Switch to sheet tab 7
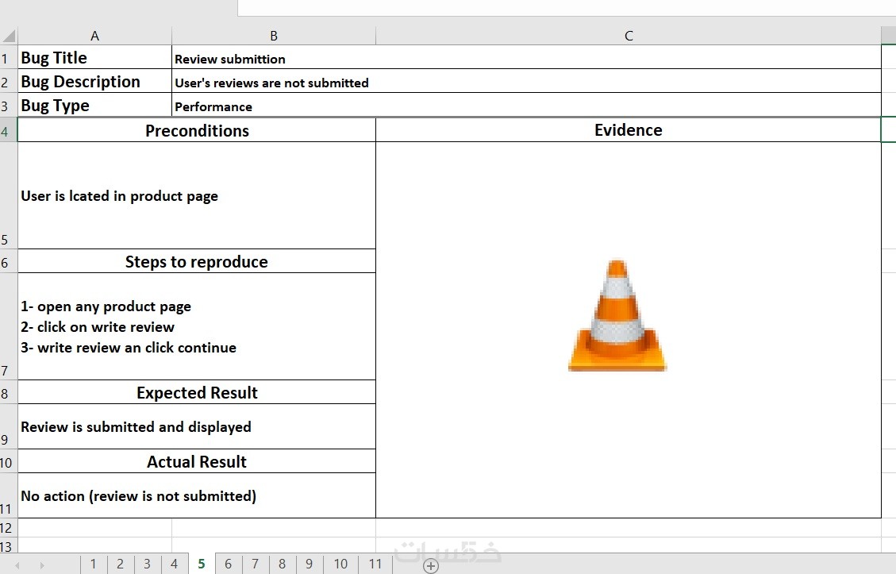Screen dimensions: 896x574 pos(255,564)
